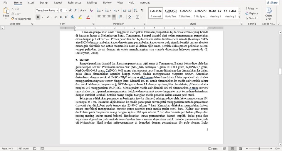Screen dimensions: 282x151
Task: Toggle Italic formatting
Action: coord(43,17)
